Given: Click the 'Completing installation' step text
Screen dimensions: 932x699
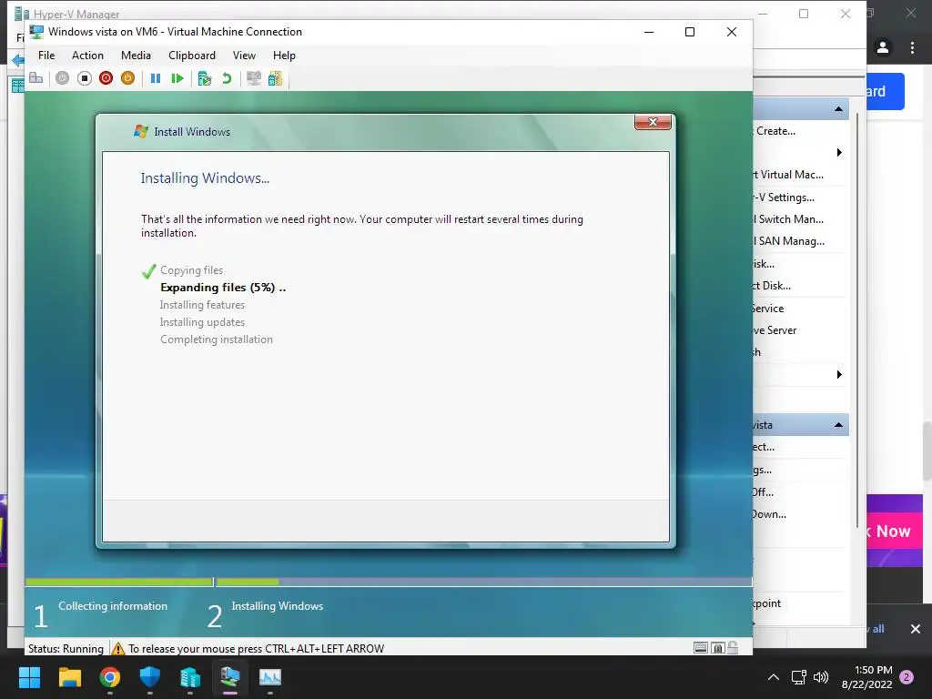Looking at the screenshot, I should 217,339.
